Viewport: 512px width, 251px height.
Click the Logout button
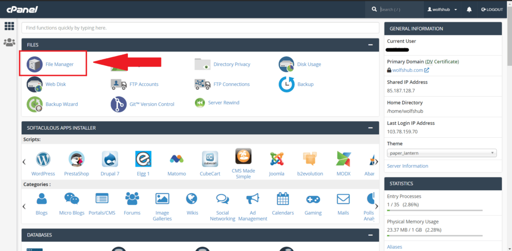pos(491,9)
